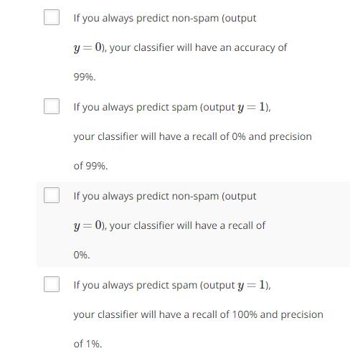Viewport: 350px width, 356px height.
Task: Enable checkbox for recall 100% and precision 1%
Action: pyautogui.click(x=52, y=284)
